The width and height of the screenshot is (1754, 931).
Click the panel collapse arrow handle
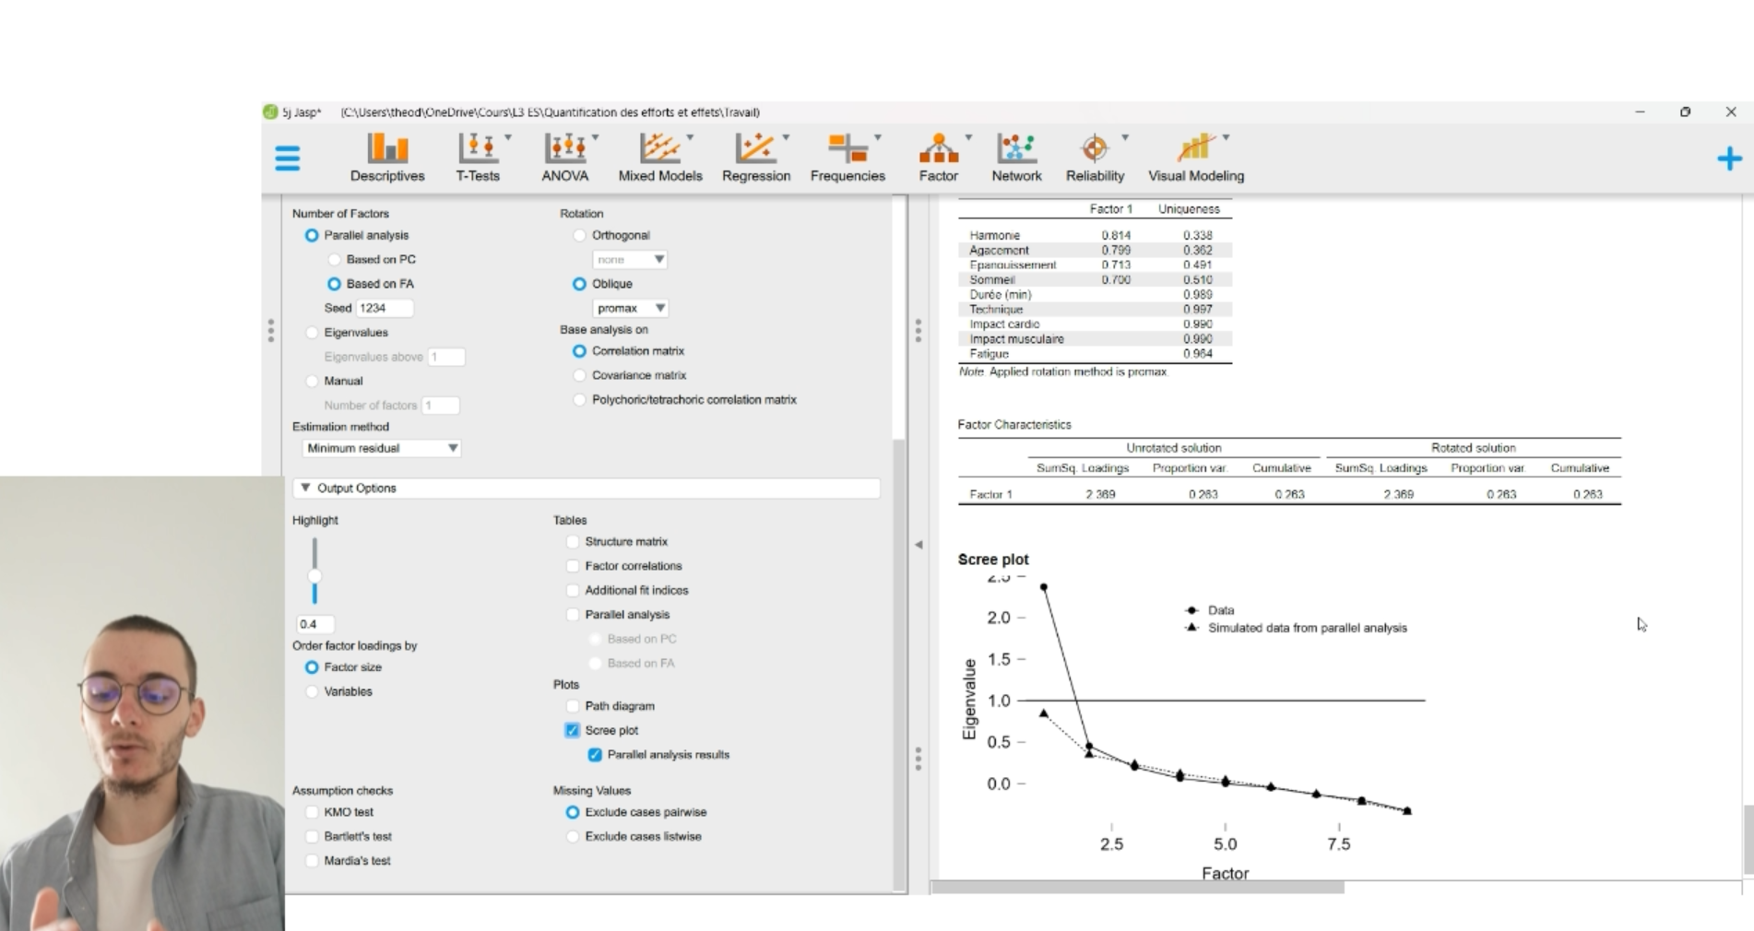tap(918, 545)
